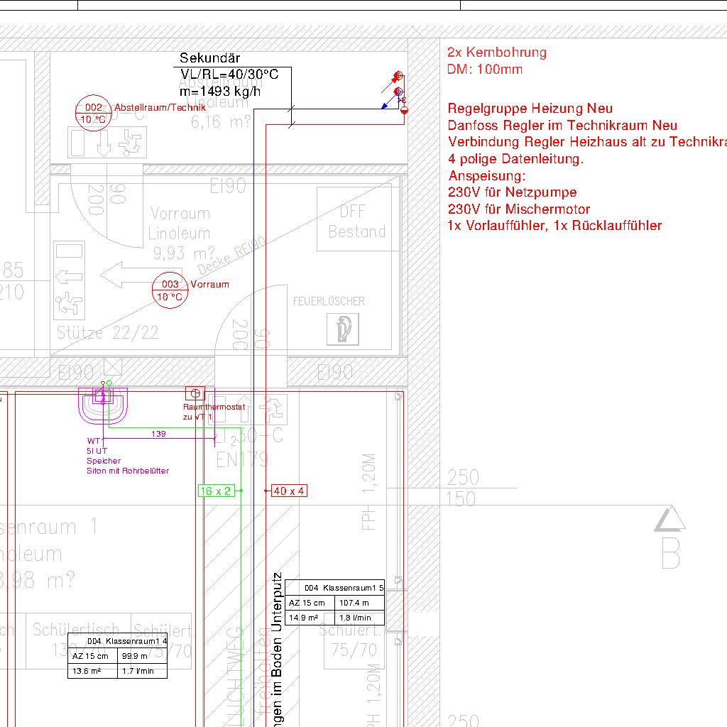Select room tag circle 003 Vorraum
The image size is (727, 727).
click(170, 290)
